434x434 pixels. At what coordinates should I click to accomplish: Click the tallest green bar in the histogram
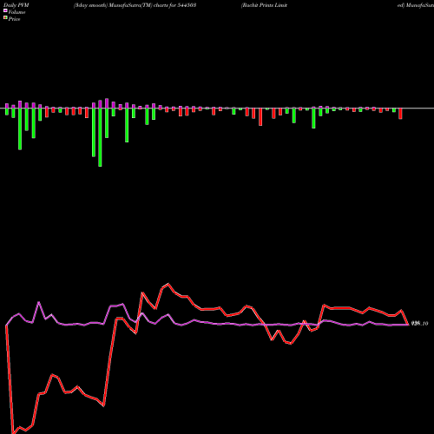point(100,137)
